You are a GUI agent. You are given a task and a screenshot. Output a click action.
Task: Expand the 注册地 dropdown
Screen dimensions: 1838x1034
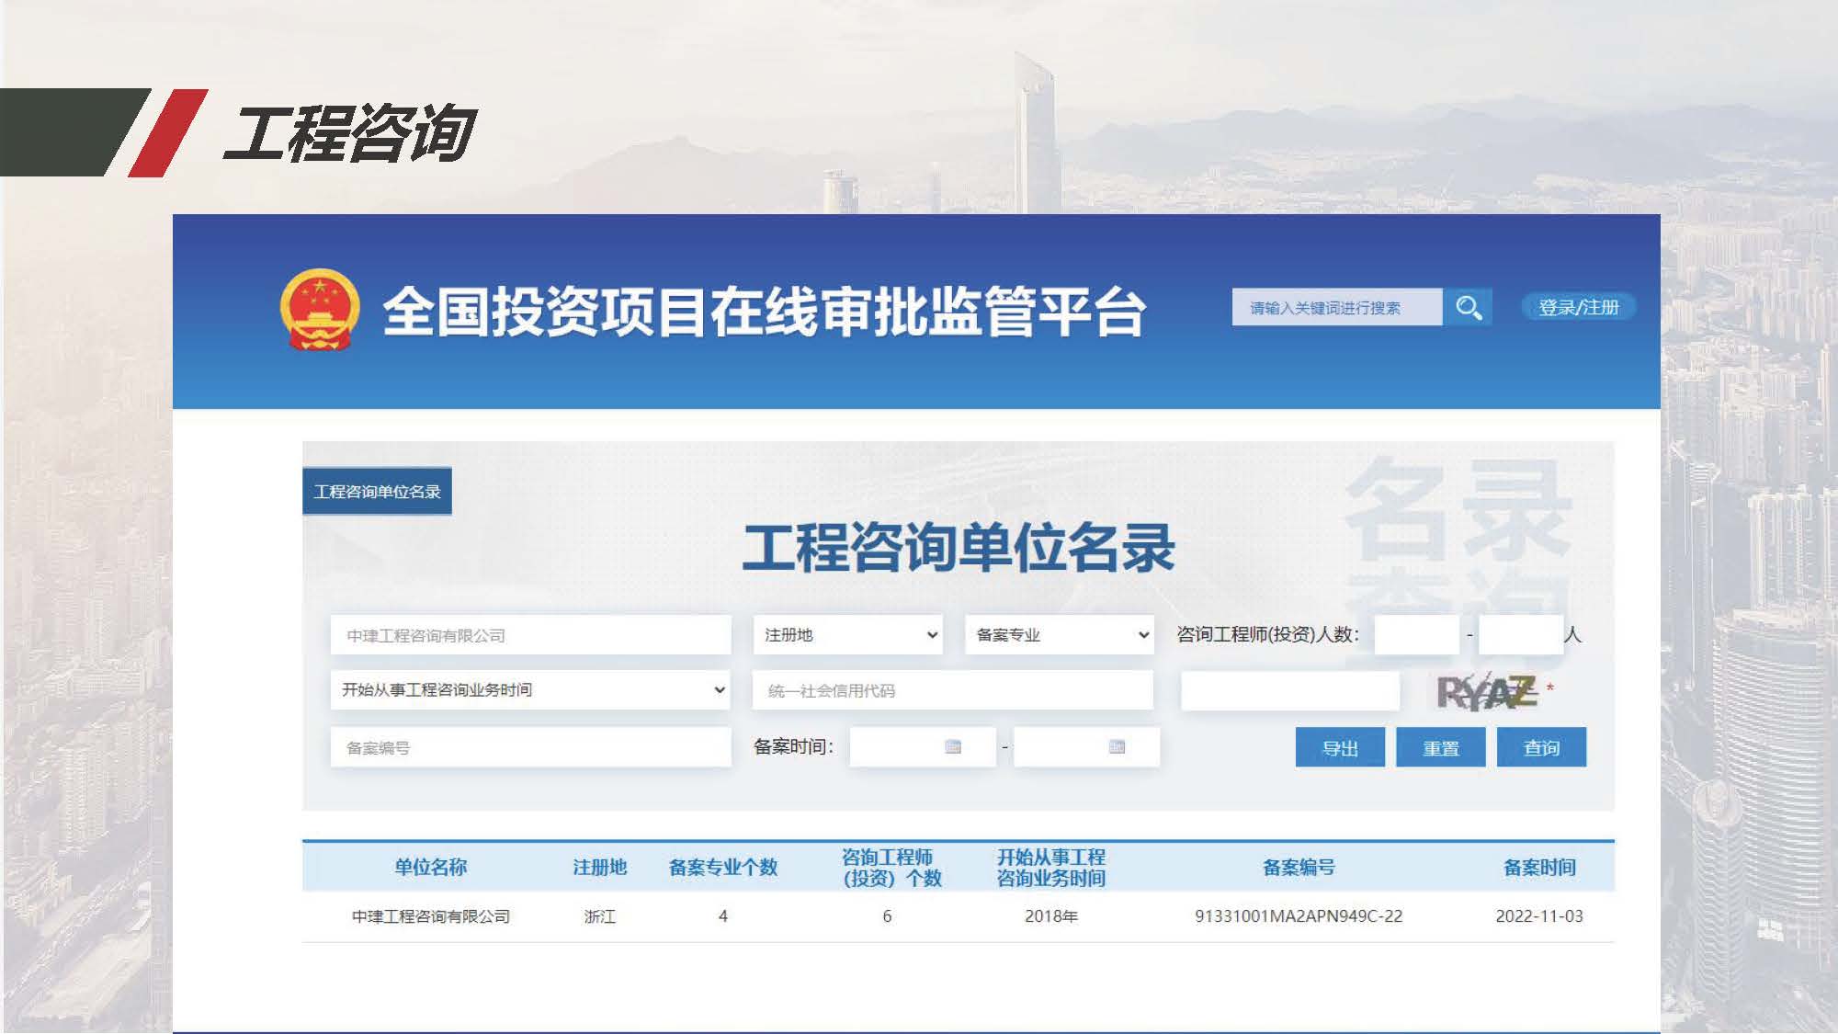coord(847,635)
